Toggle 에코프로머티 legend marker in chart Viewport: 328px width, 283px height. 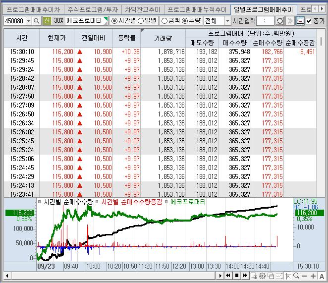(166, 202)
